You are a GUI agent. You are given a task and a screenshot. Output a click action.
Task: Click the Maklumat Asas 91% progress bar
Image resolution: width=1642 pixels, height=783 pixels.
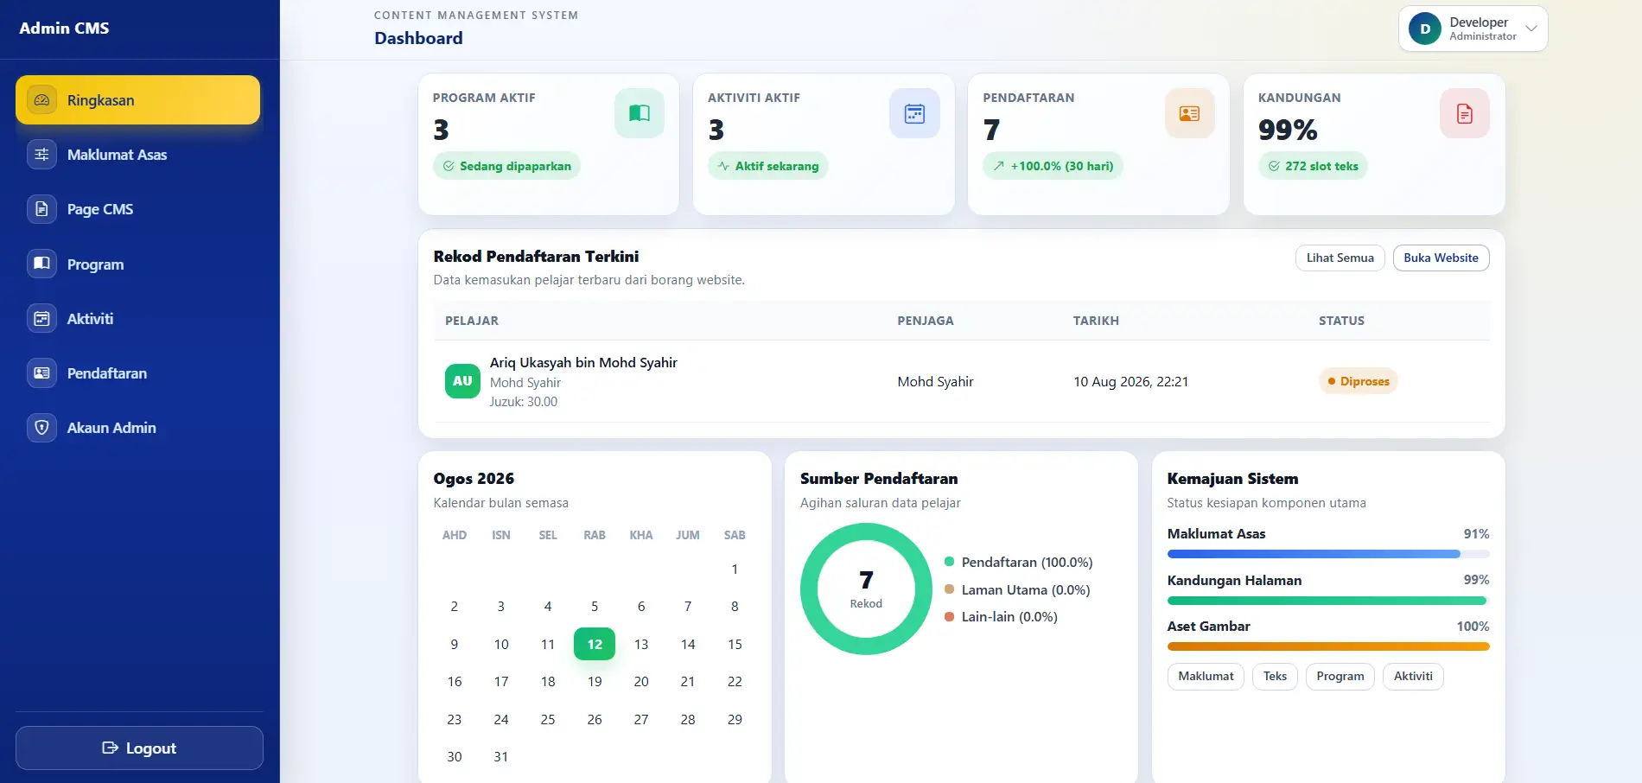[x=1328, y=554]
